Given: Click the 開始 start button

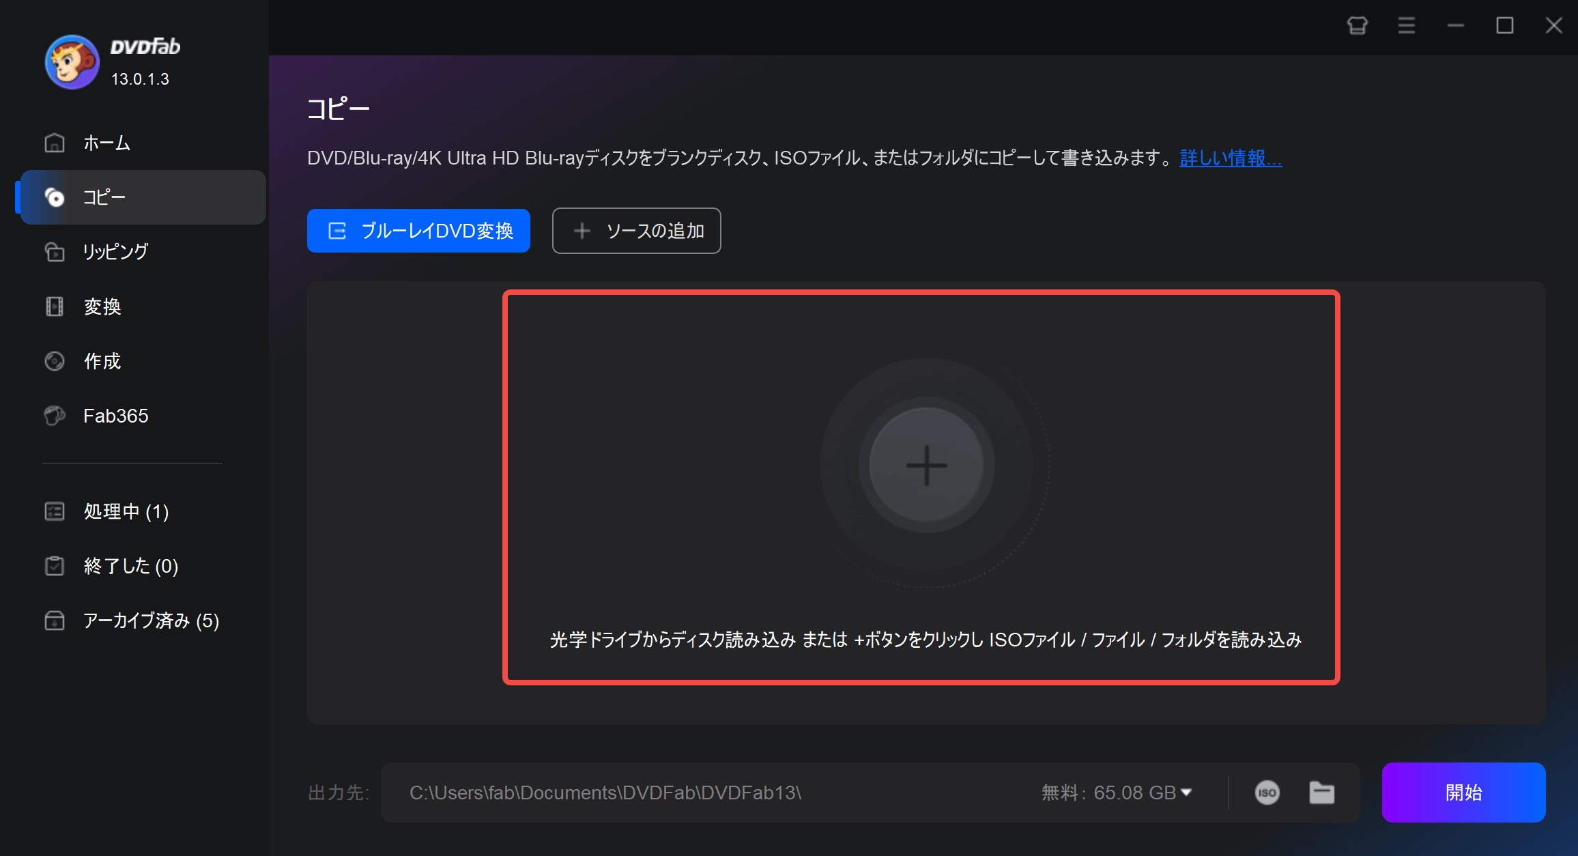Looking at the screenshot, I should click(1463, 793).
